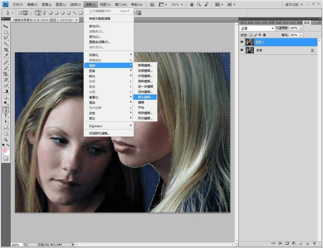Viewport: 323px width, 248px height.
Task: Select the Line shape option in options bar
Action: click(x=75, y=13)
